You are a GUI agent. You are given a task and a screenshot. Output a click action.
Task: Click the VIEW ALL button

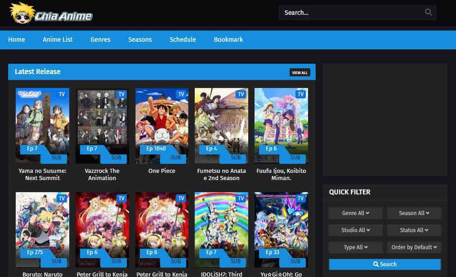(300, 73)
